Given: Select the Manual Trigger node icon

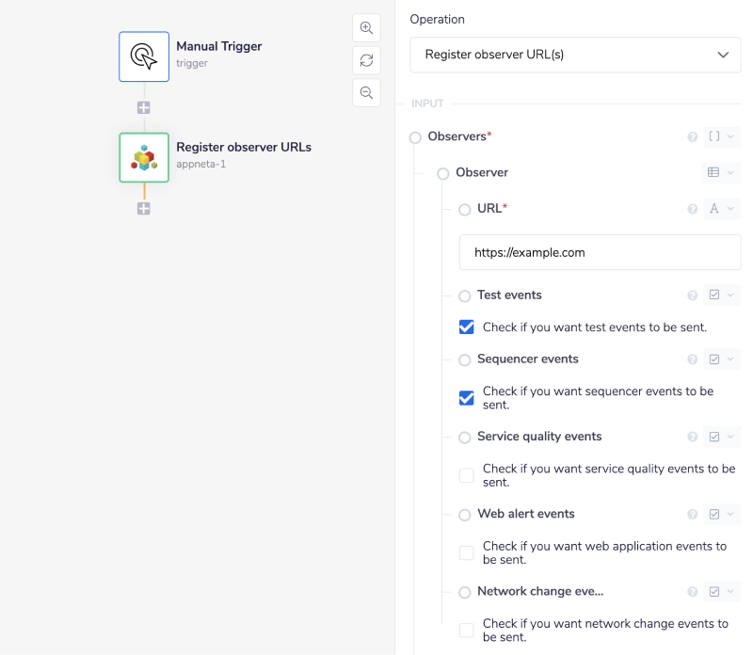Looking at the screenshot, I should pos(143,56).
